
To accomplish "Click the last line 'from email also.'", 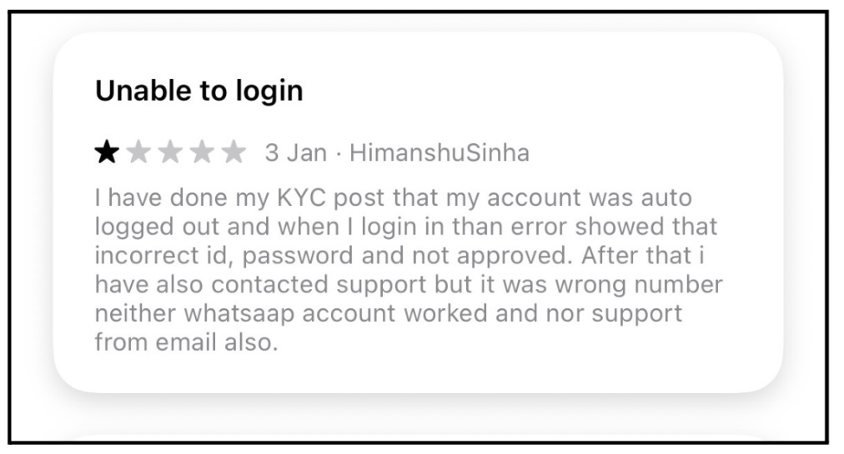I will (x=186, y=342).
